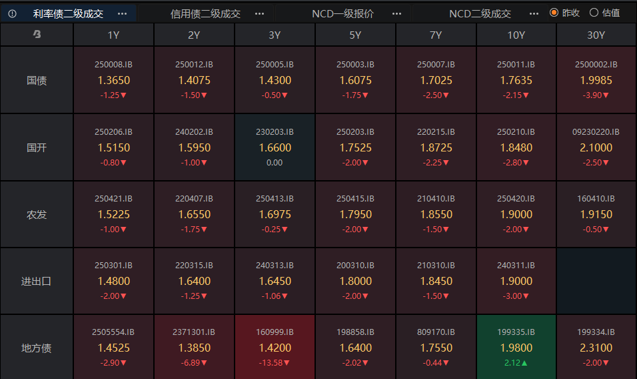Select the green 地方债 10Y cell 199335.IB
Screen dimensions: 637x379
tap(516, 347)
